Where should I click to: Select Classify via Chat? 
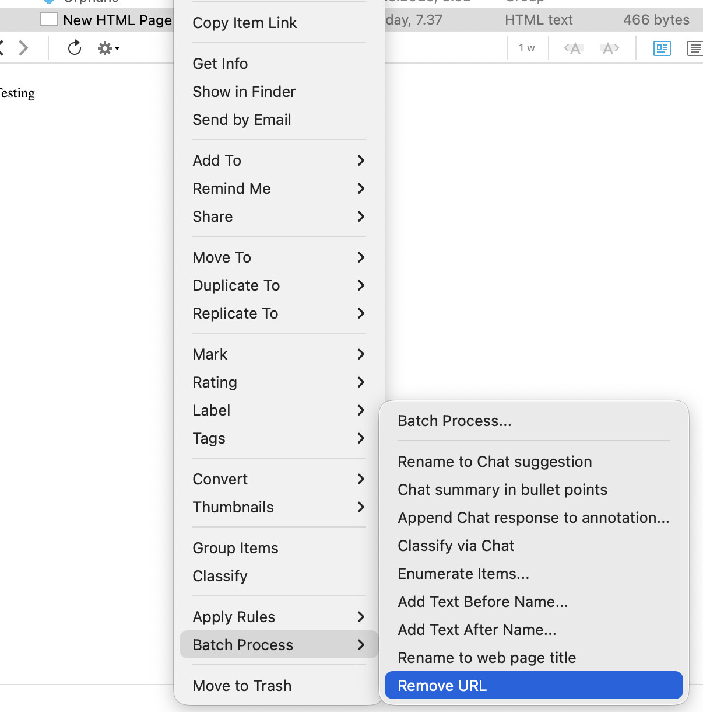[x=456, y=546]
